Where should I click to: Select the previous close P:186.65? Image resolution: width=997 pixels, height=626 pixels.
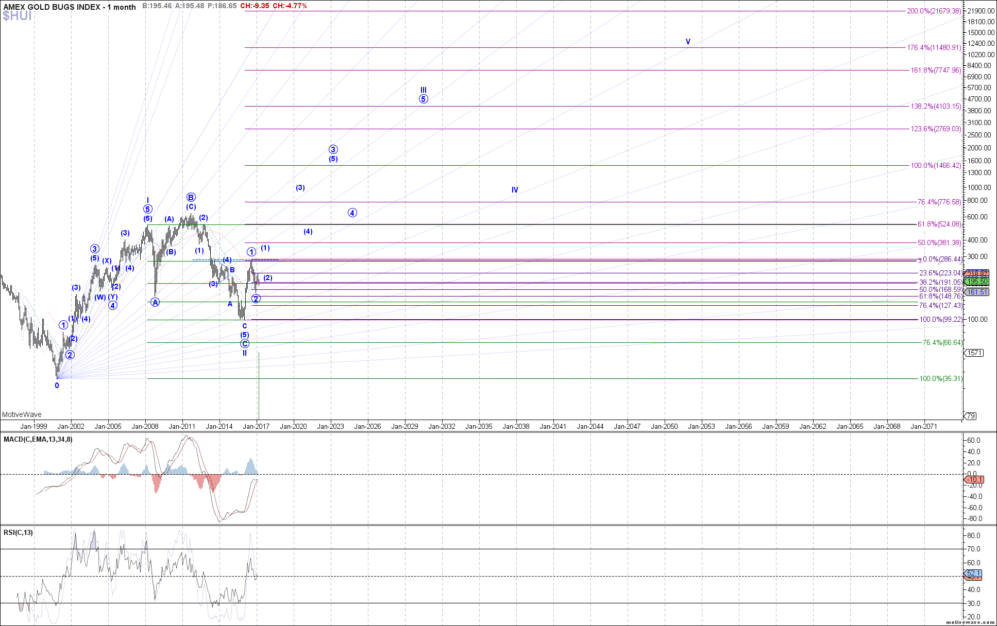[x=222, y=6]
